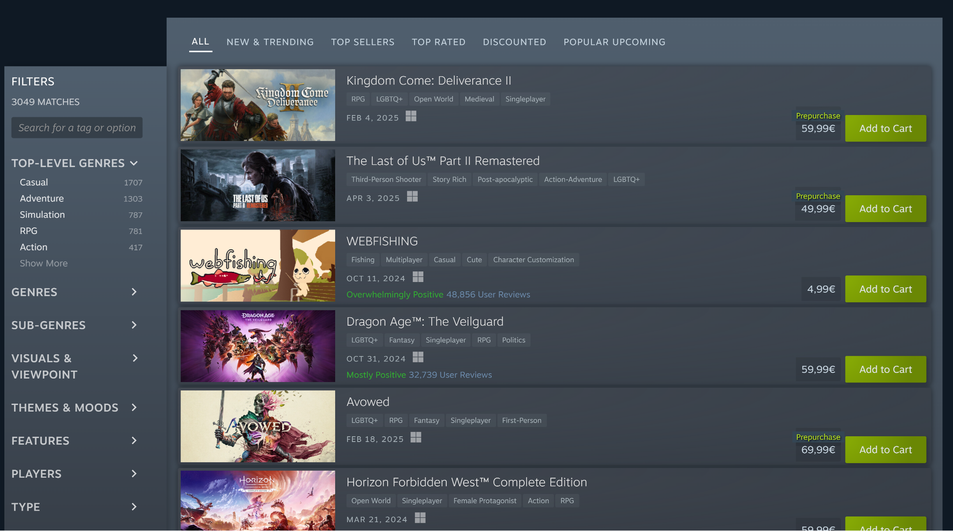
Task: Click Cute tag on WEBFISHING
Action: pos(474,260)
